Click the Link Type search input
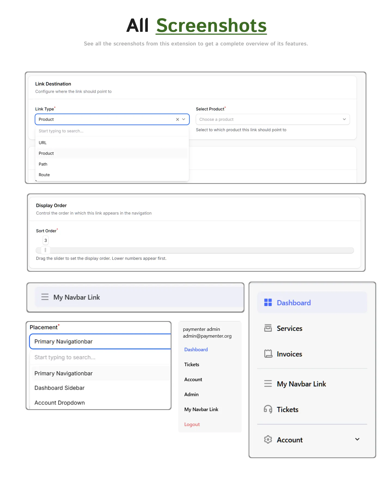 (112, 131)
